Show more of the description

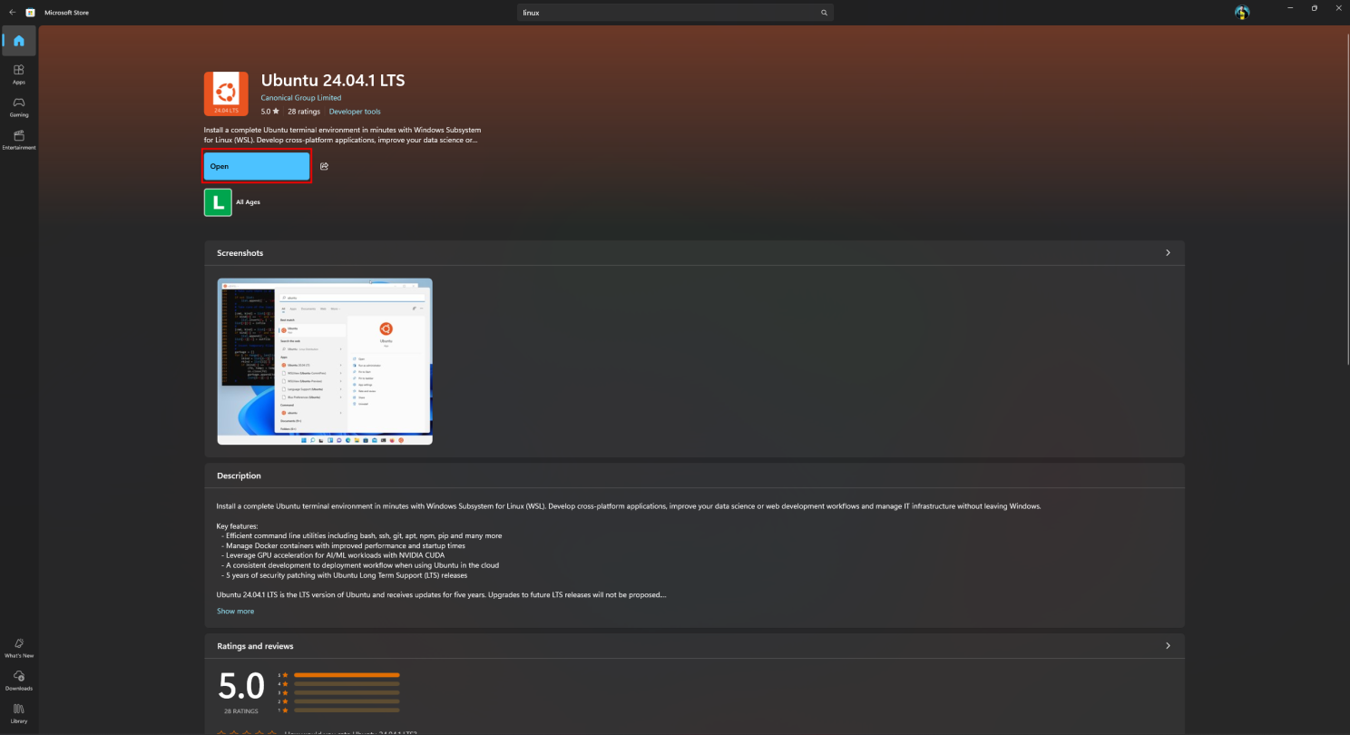(x=235, y=612)
